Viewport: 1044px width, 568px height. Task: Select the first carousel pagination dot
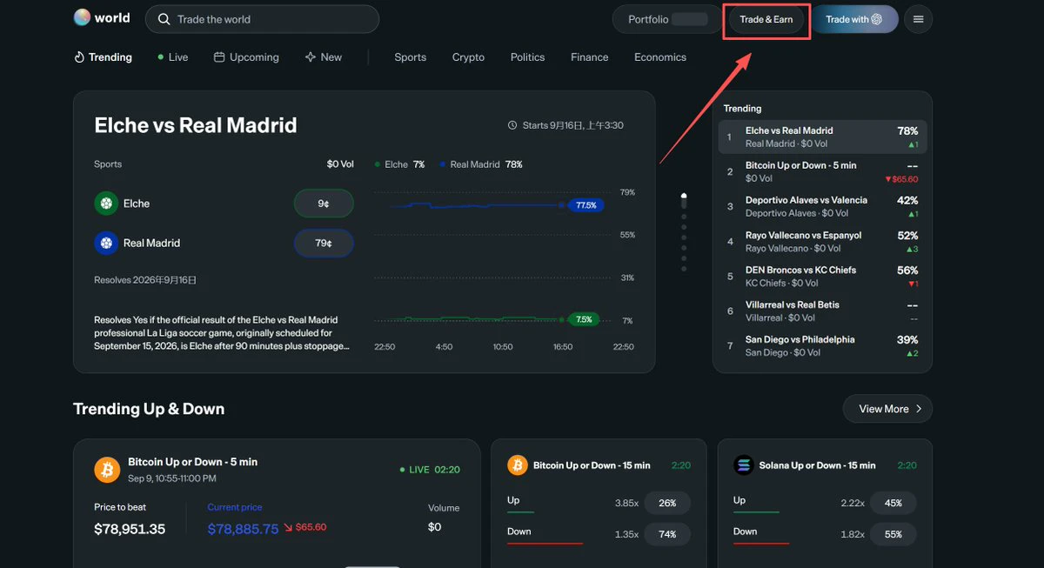click(684, 200)
